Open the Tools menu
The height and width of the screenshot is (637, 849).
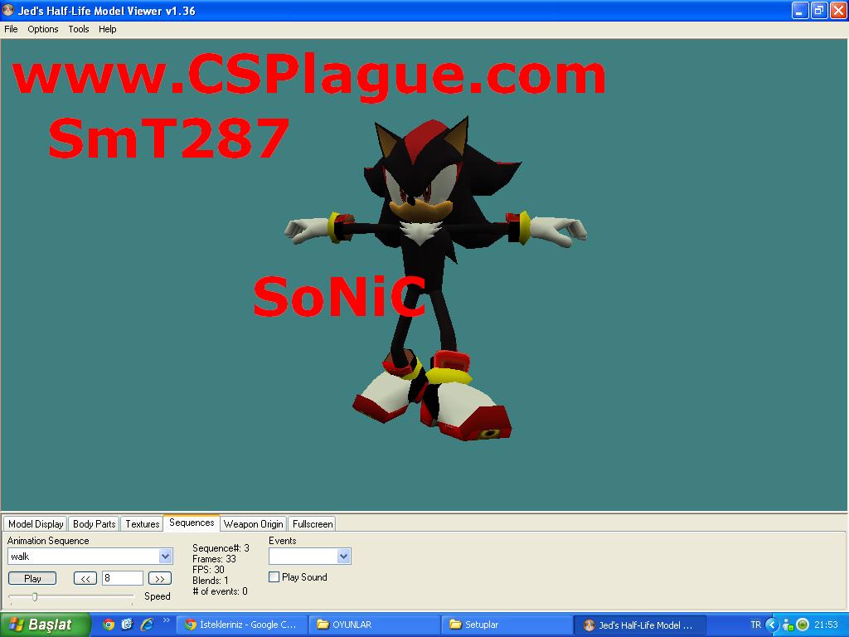pyautogui.click(x=79, y=29)
